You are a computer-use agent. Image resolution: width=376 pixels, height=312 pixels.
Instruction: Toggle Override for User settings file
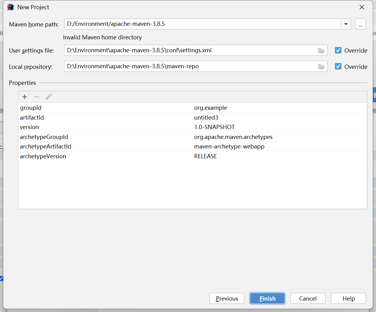(x=338, y=50)
